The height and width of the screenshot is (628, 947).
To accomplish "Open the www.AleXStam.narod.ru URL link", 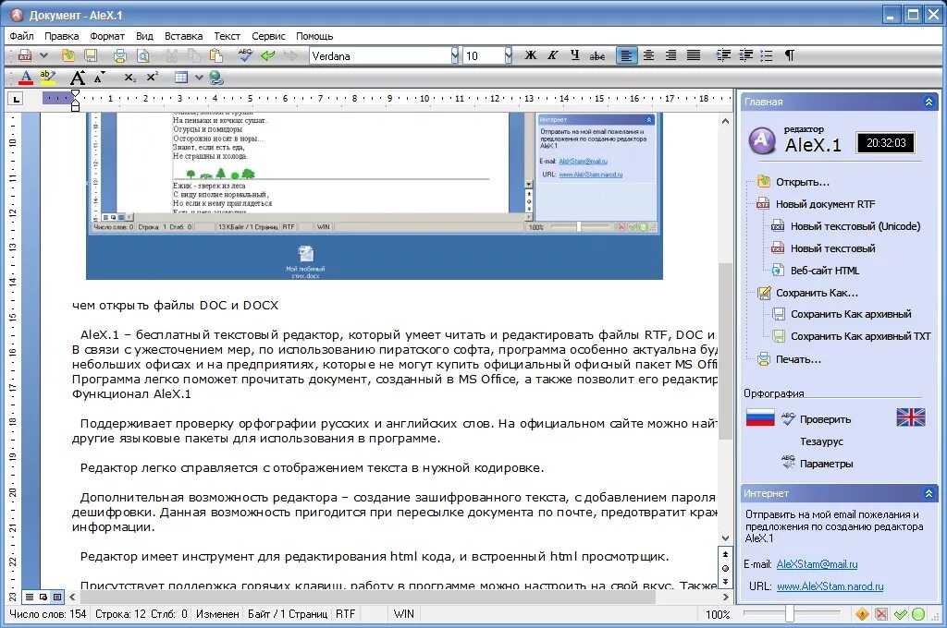I will pos(830,586).
